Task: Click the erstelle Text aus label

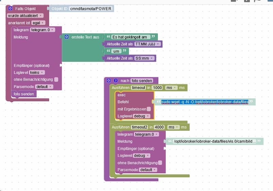Action: click(85, 37)
